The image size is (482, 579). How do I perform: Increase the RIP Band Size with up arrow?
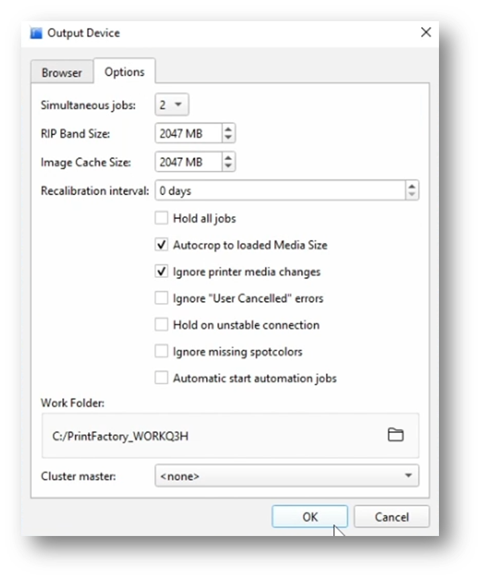point(228,129)
